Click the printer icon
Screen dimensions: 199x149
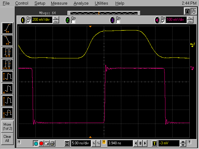(x=52, y=143)
